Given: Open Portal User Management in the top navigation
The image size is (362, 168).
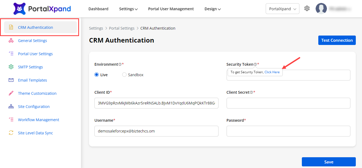Looking at the screenshot, I should [171, 9].
